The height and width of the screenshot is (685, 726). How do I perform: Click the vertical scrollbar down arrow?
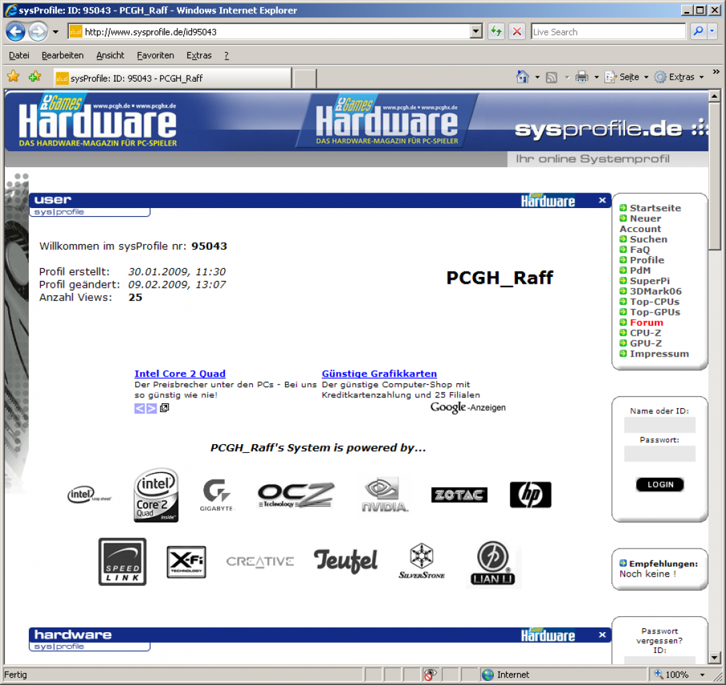tap(715, 657)
